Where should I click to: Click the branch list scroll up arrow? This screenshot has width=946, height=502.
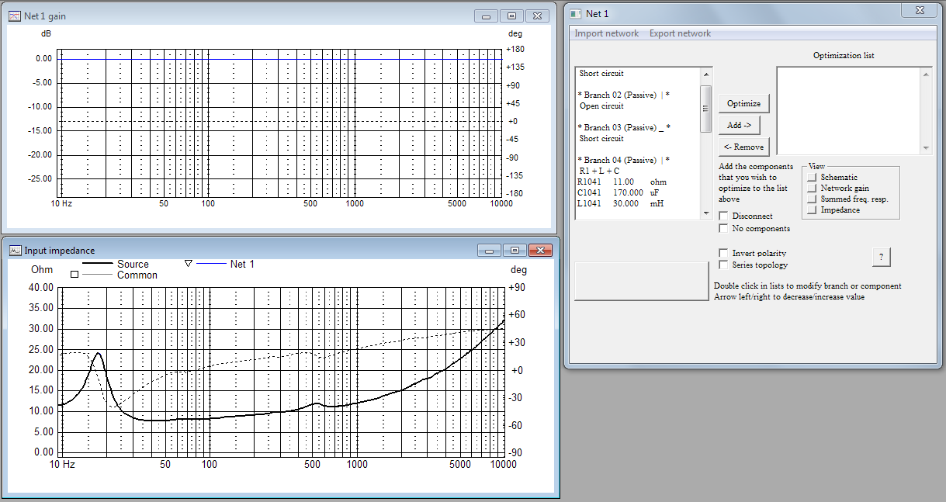click(x=706, y=74)
